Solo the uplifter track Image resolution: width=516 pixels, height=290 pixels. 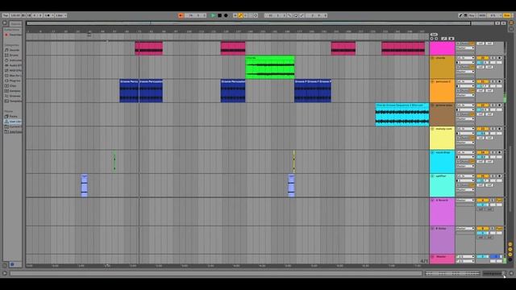(x=493, y=176)
